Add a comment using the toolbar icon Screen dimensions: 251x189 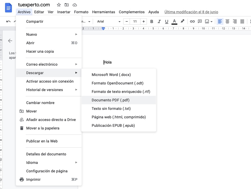click(200, 21)
